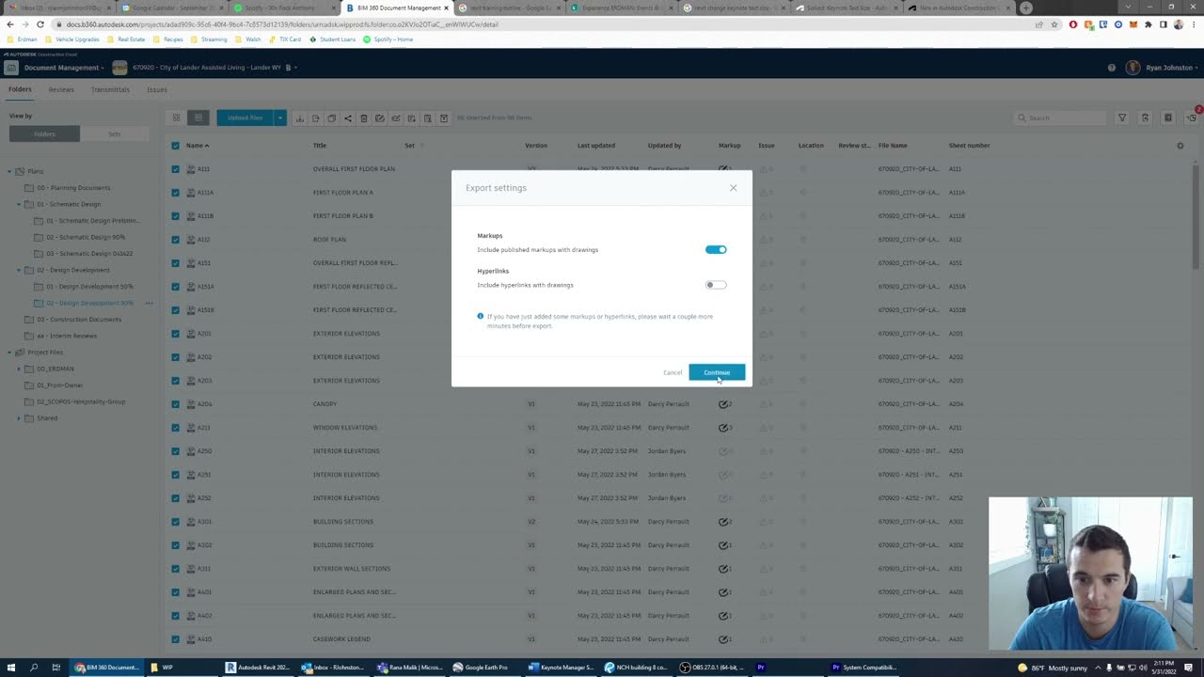Open Document Management module dropdown
This screenshot has height=677, width=1204.
64,68
